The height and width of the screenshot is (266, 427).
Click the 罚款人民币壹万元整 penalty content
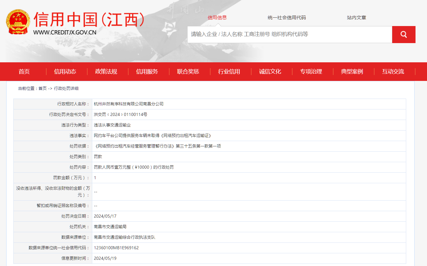click(134, 167)
